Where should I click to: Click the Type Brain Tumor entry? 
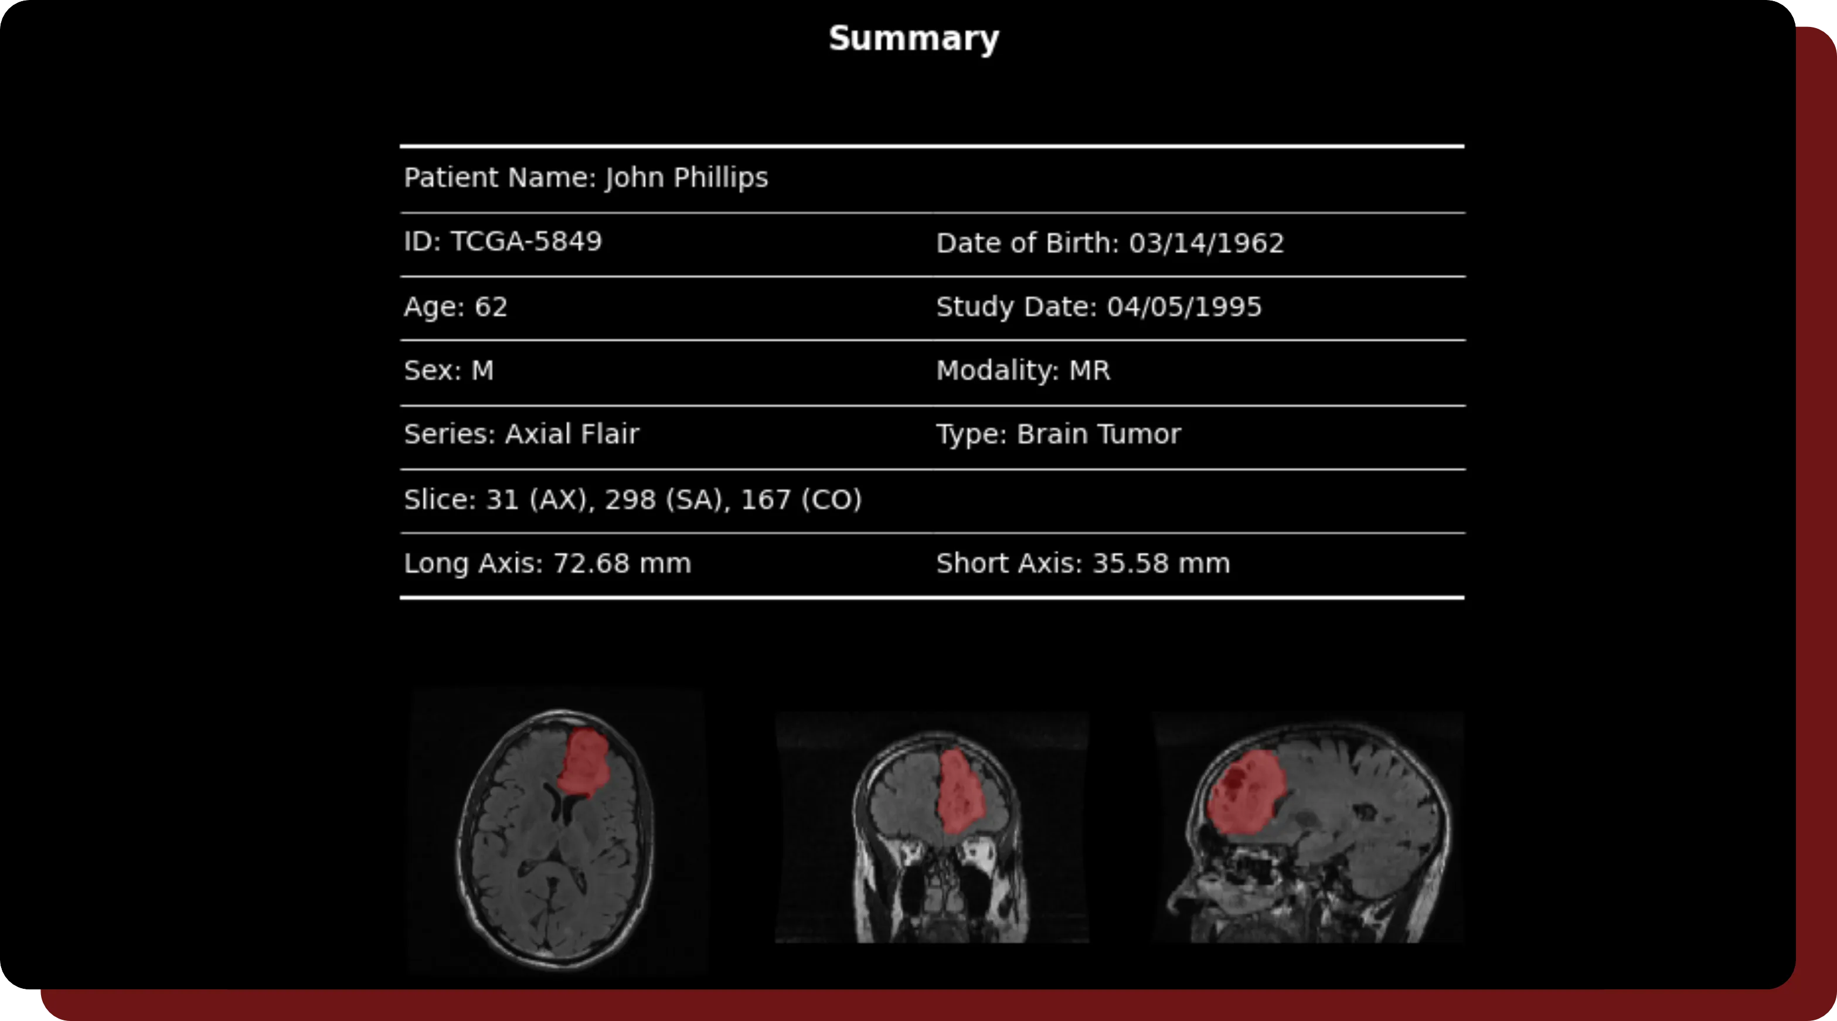(x=1058, y=434)
